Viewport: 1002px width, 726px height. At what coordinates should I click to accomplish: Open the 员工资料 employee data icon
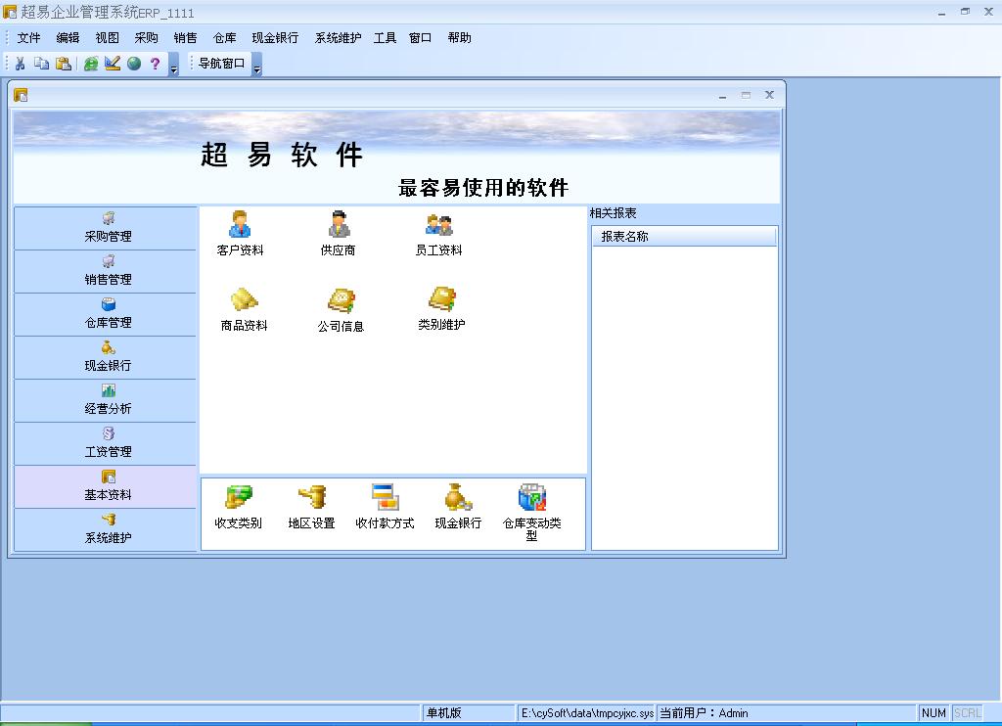click(x=438, y=234)
